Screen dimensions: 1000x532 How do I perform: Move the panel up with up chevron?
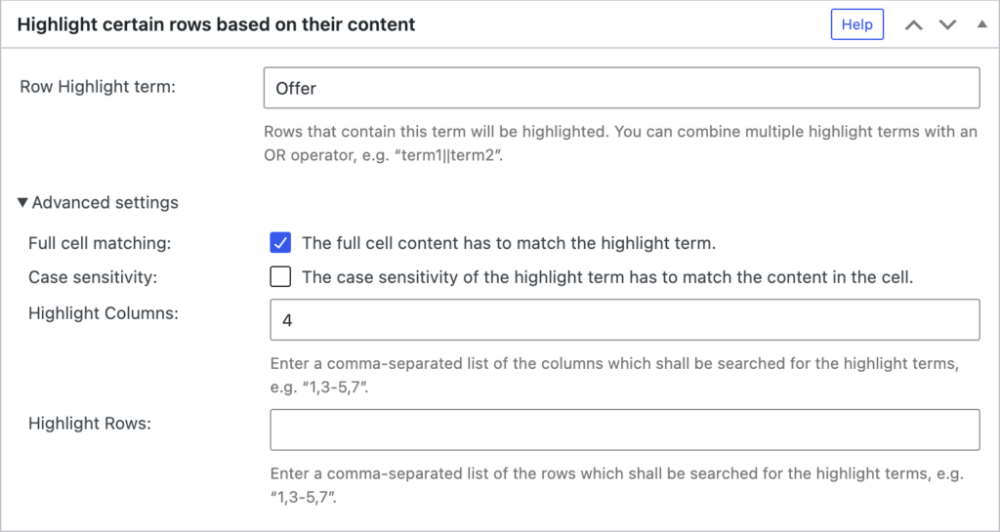914,25
